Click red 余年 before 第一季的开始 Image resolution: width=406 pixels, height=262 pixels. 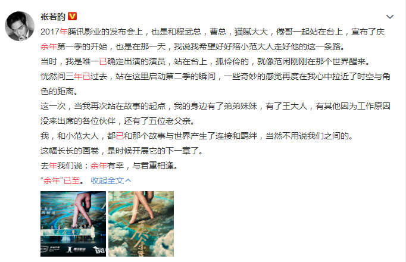49,46
